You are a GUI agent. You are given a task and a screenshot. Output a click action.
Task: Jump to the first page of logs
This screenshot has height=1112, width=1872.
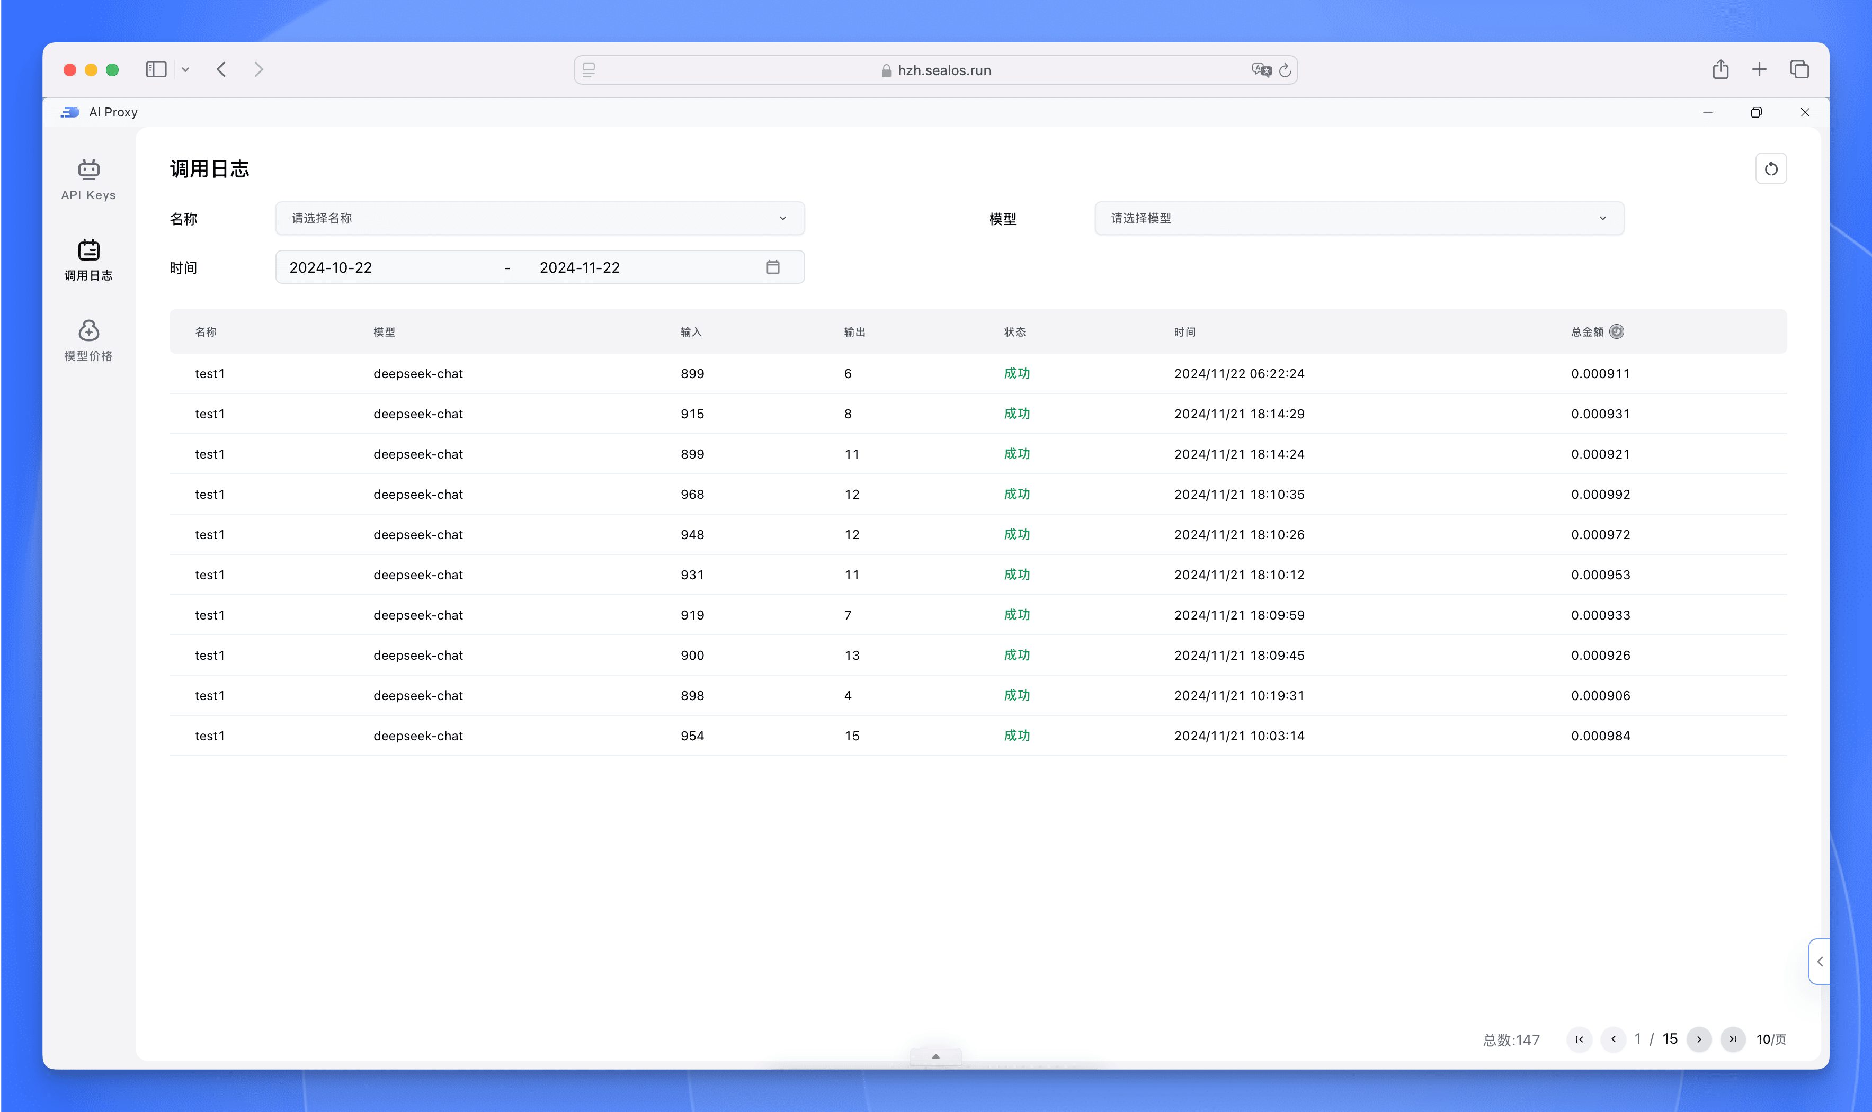[x=1579, y=1039]
